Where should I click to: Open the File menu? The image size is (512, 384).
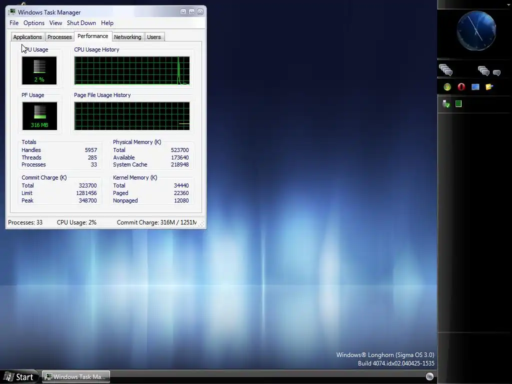(x=14, y=23)
